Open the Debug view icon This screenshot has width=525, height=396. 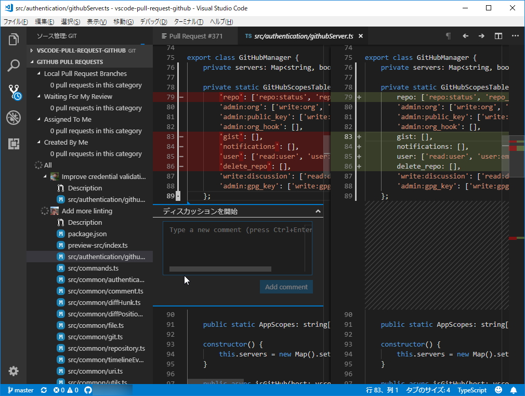14,118
